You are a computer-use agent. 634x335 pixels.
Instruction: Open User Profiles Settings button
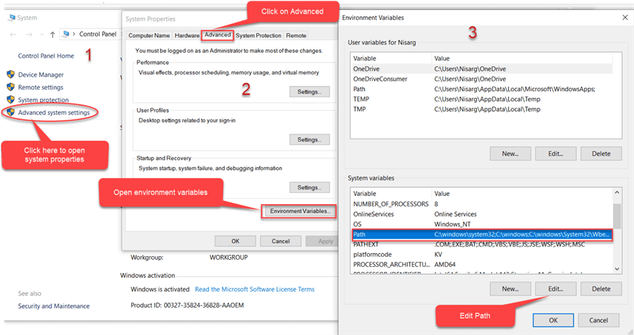(x=309, y=139)
